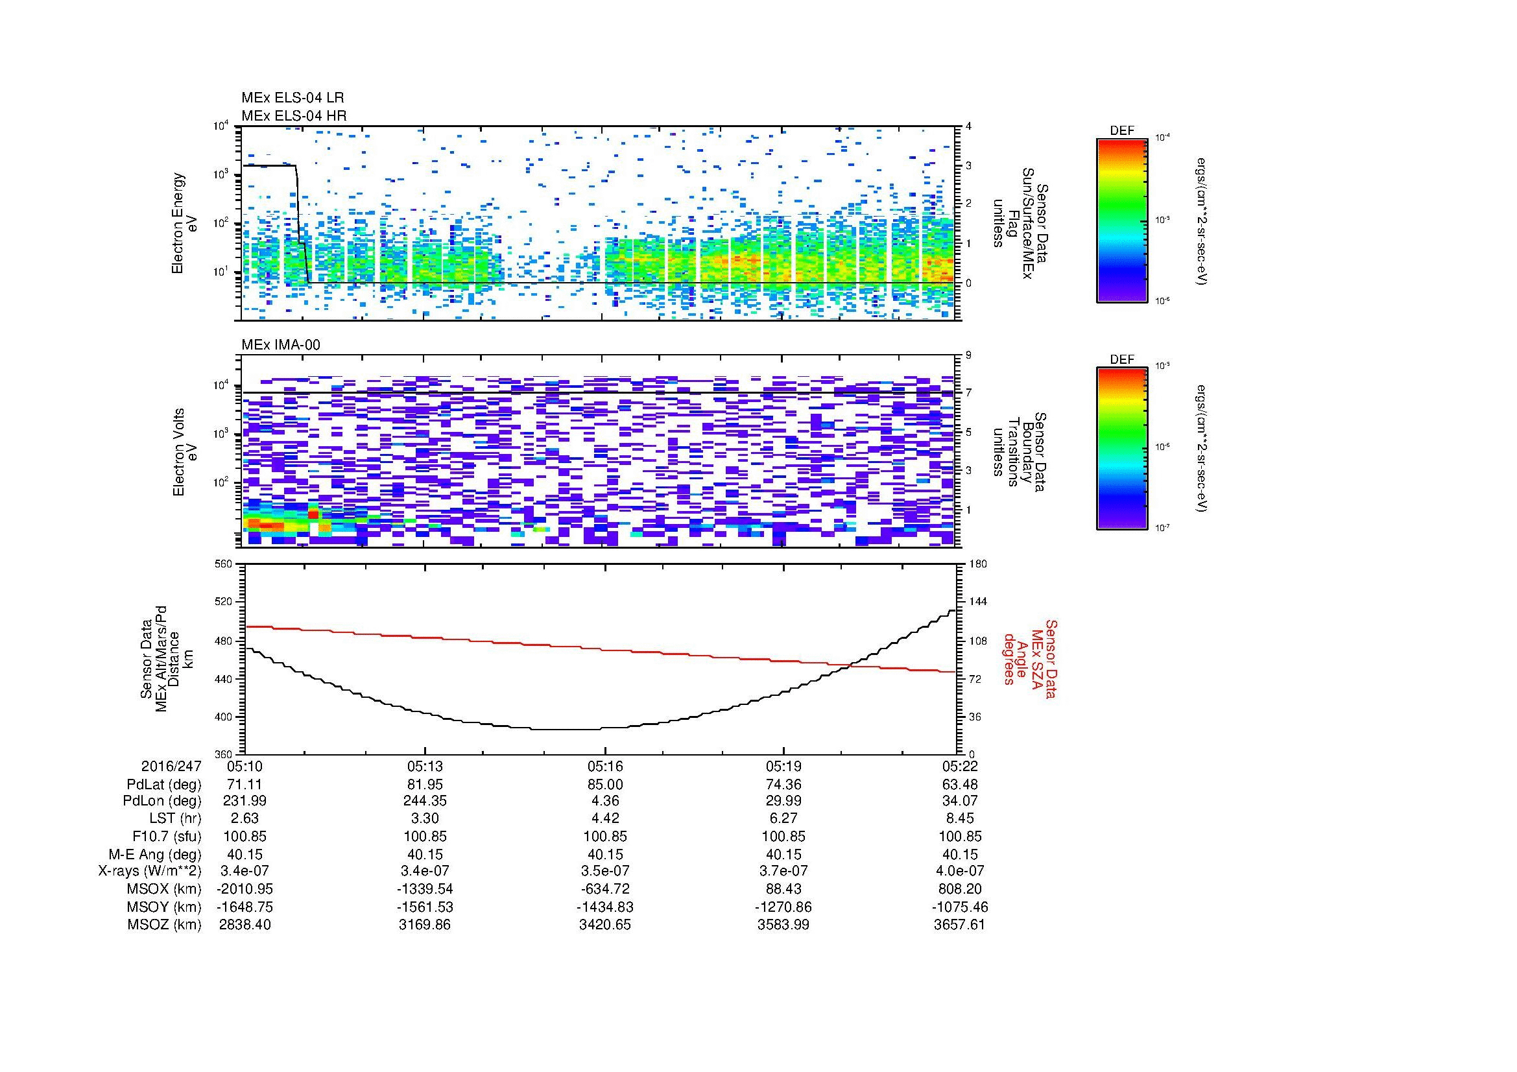The height and width of the screenshot is (1072, 1517).
Task: Click LST value 4.42
Action: click(605, 818)
